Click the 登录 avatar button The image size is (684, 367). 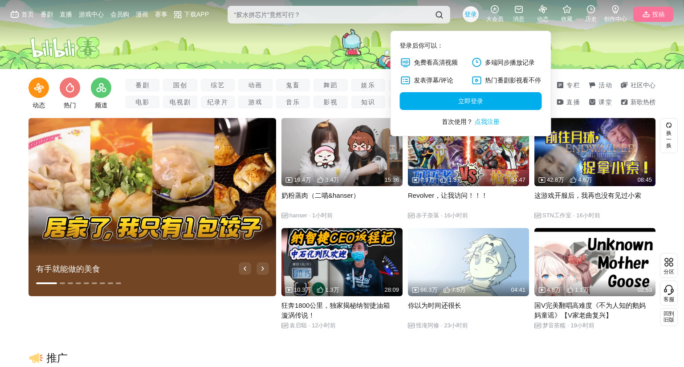[470, 14]
